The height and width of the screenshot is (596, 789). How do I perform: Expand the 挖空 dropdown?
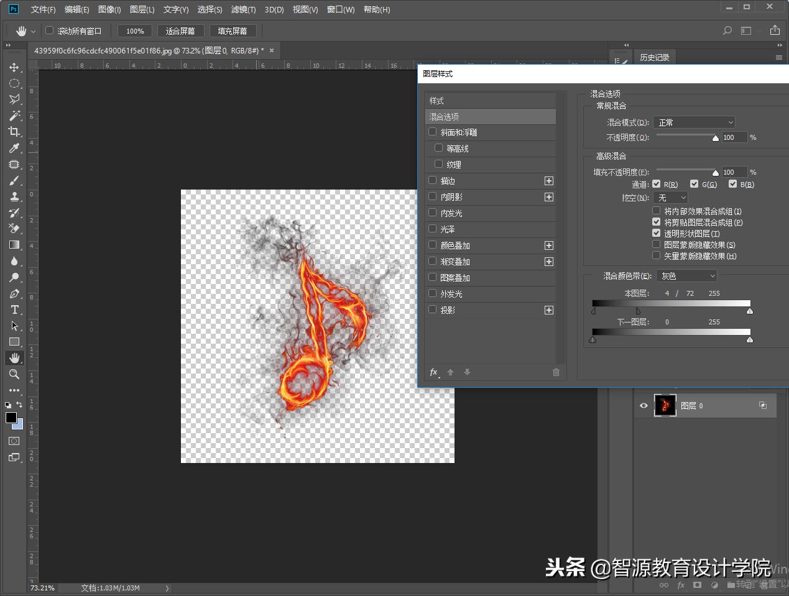pyautogui.click(x=671, y=198)
